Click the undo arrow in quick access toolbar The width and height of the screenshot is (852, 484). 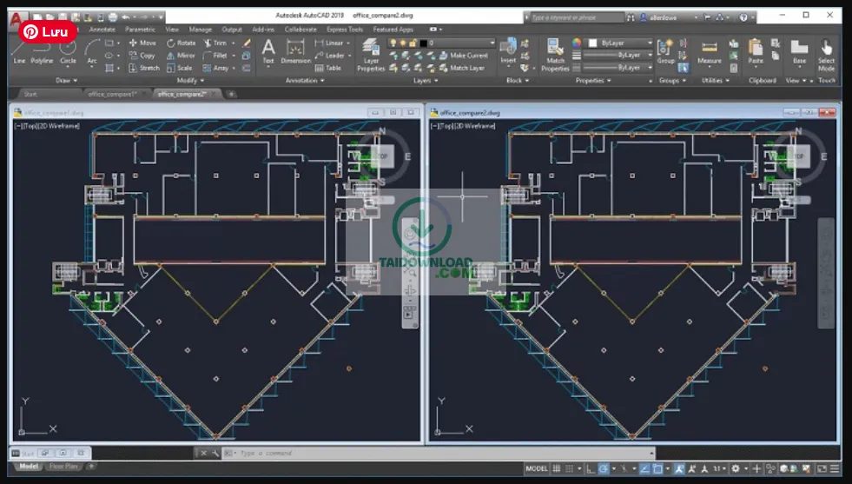[126, 17]
